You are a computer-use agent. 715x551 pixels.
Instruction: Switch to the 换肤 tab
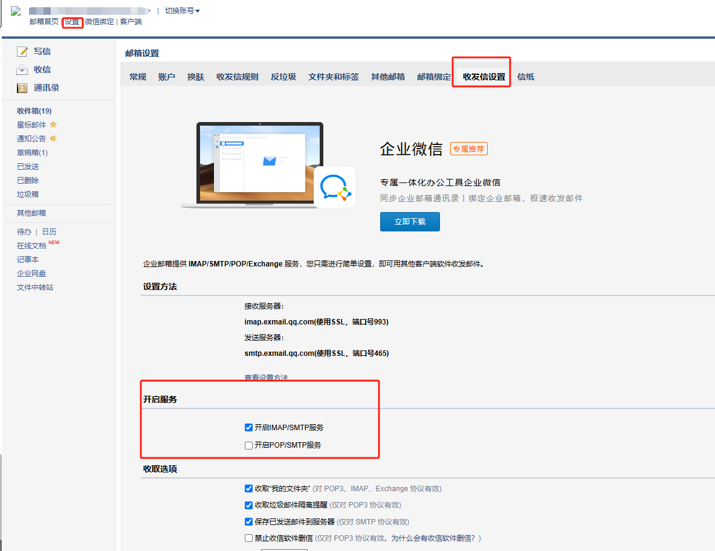pyautogui.click(x=196, y=77)
